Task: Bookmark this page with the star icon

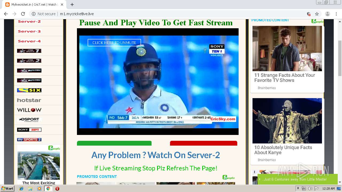Action: click(x=317, y=14)
